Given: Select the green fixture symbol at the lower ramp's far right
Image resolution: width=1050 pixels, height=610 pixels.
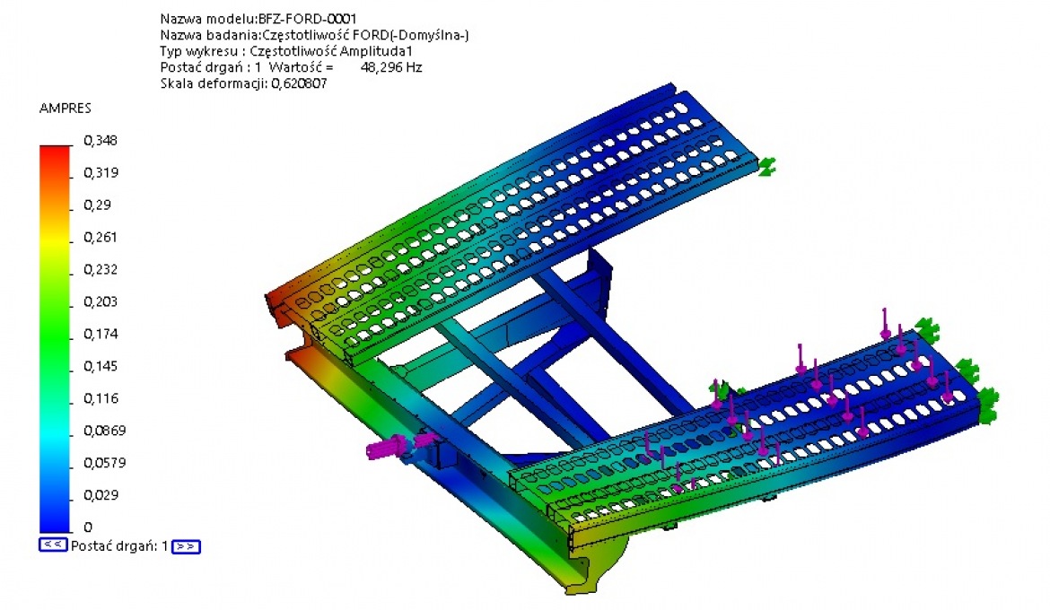Looking at the screenshot, I should point(987,403).
